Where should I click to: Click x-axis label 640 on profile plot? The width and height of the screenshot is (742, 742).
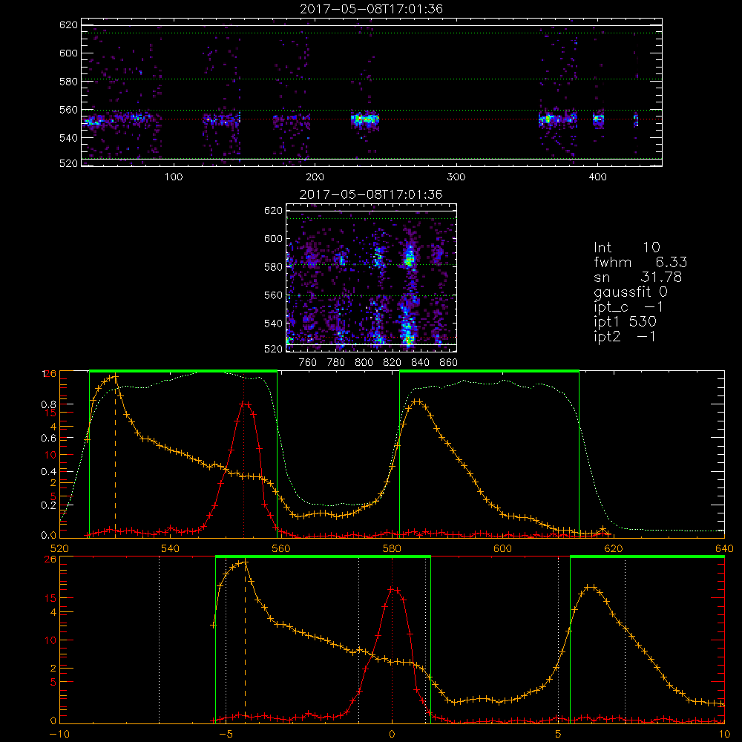[724, 548]
